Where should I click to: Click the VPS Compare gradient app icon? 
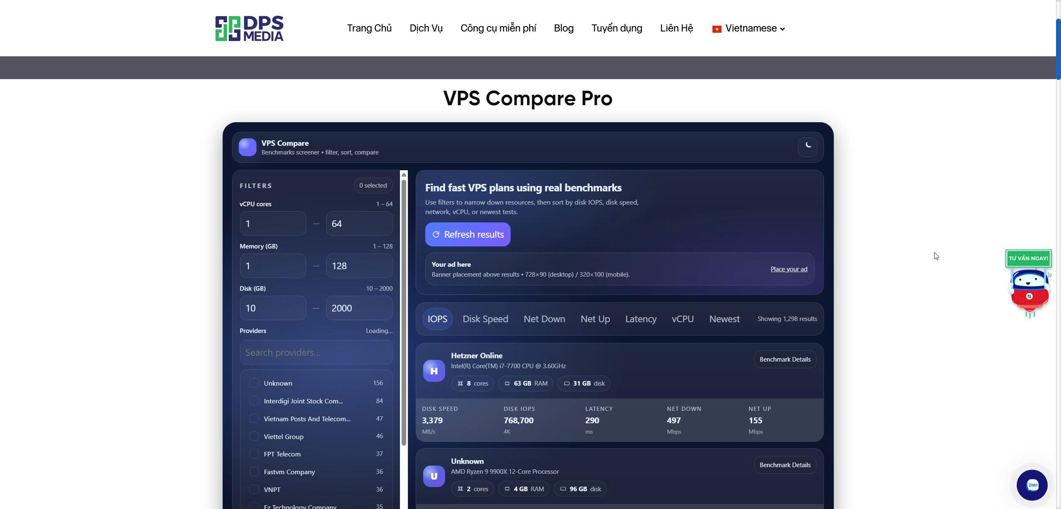(247, 147)
